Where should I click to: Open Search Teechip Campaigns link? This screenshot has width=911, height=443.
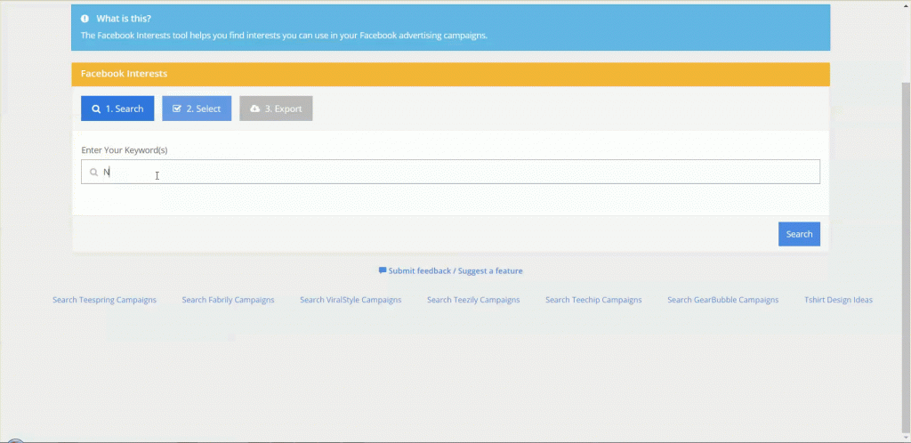[593, 300]
